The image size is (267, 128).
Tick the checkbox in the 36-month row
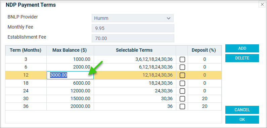pyautogui.click(x=182, y=106)
